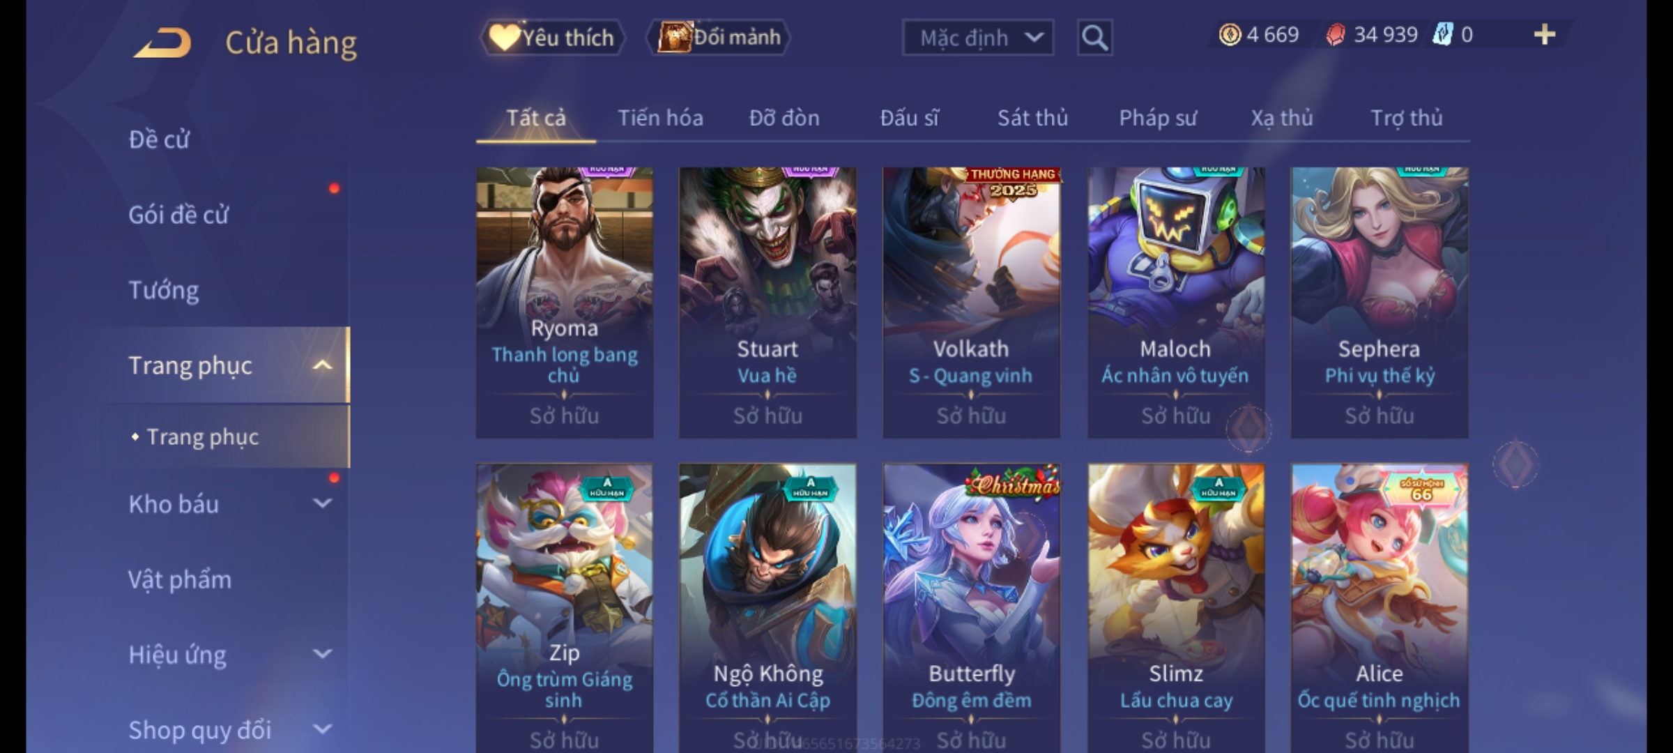
Task: Switch to the Pháp sư tab
Action: 1157,118
